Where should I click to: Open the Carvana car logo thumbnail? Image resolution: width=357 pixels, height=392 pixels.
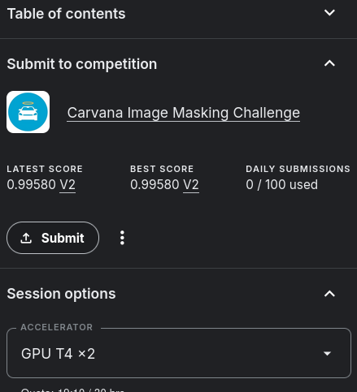pos(28,112)
